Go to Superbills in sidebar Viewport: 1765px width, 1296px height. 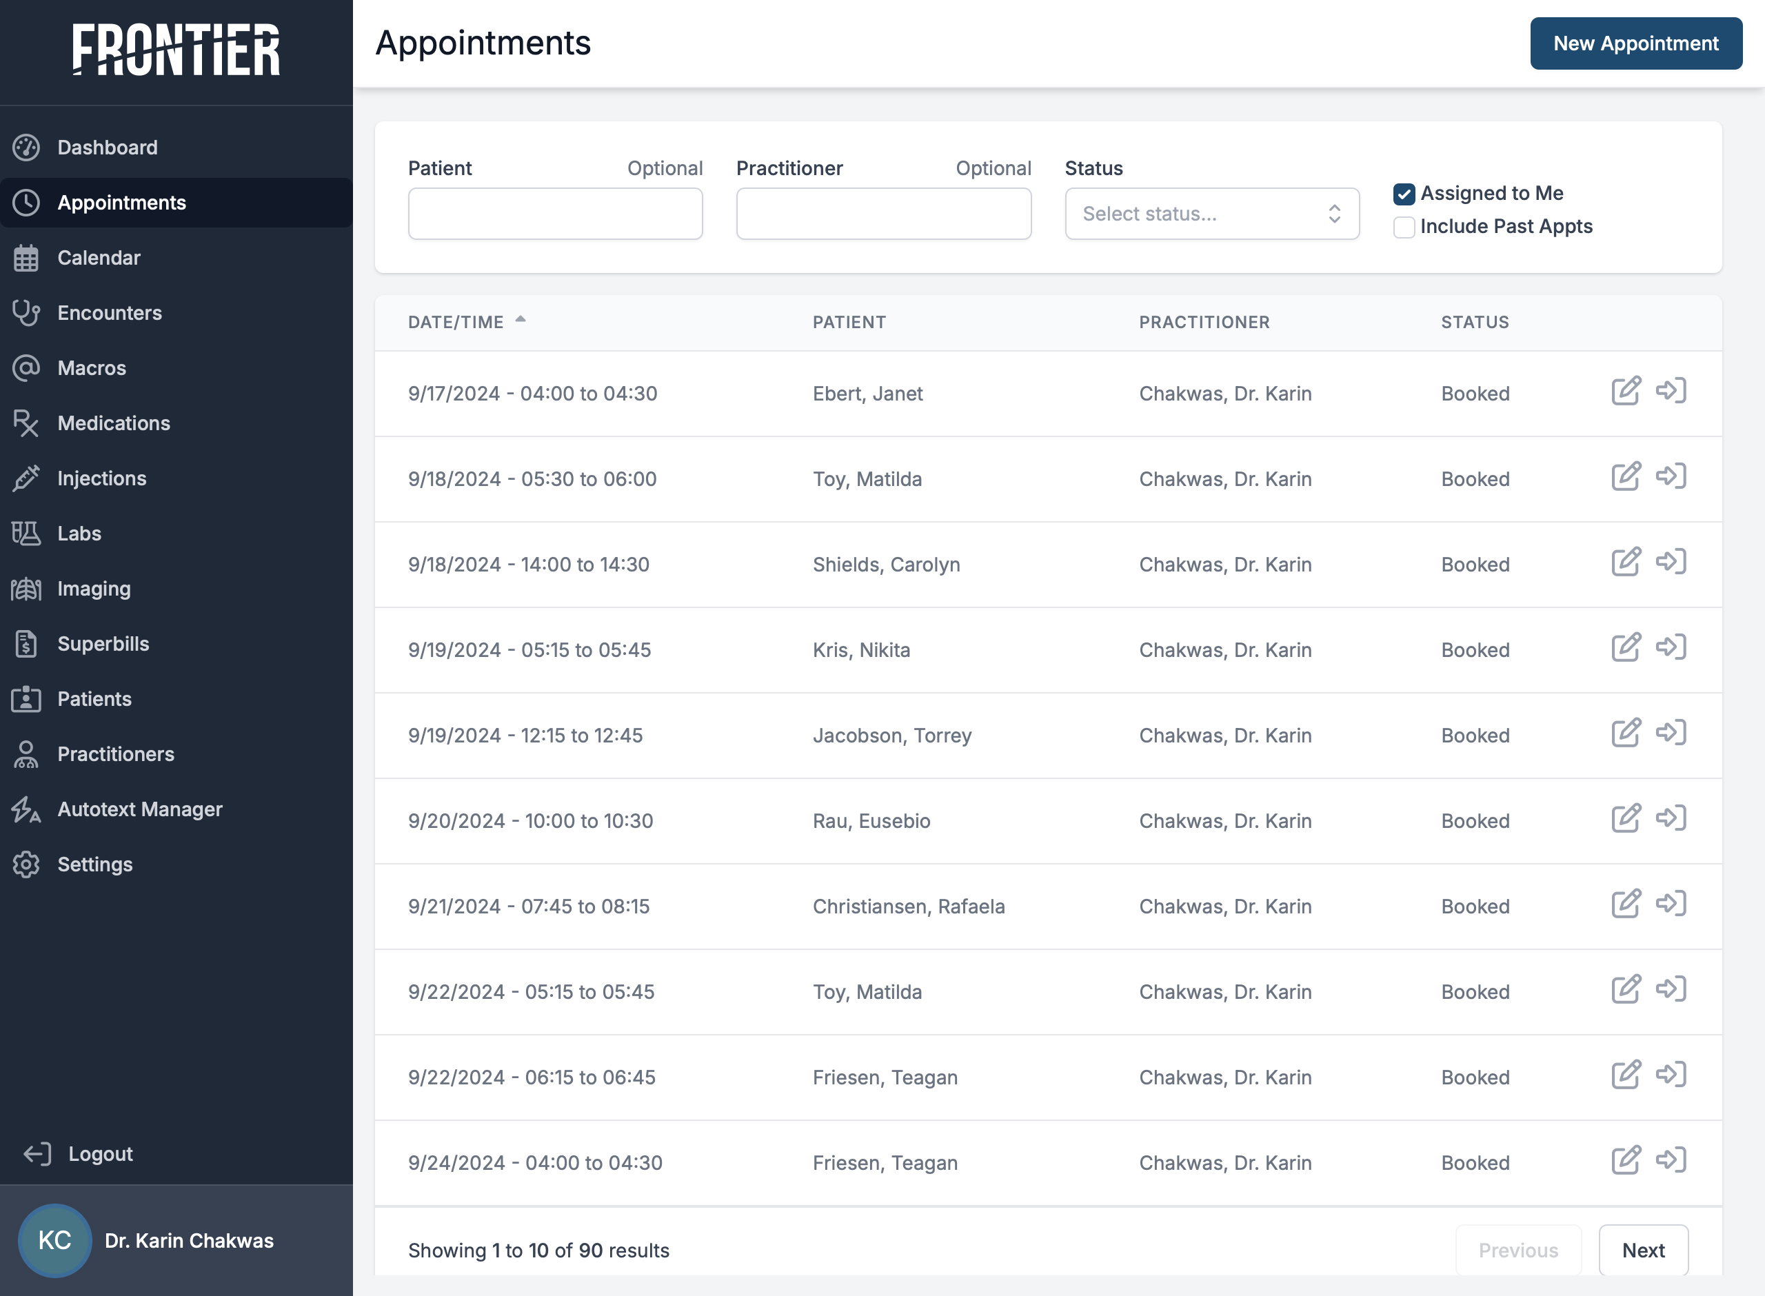[103, 644]
